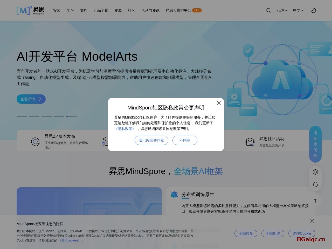Open the 满意度问卷 side tab
Viewport: 332px width, 249px height.
[315, 144]
